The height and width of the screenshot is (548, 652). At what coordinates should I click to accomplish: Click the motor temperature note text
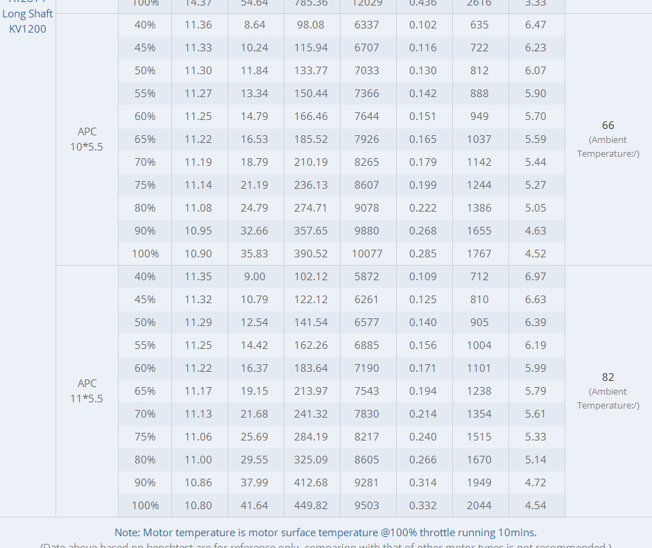[325, 533]
